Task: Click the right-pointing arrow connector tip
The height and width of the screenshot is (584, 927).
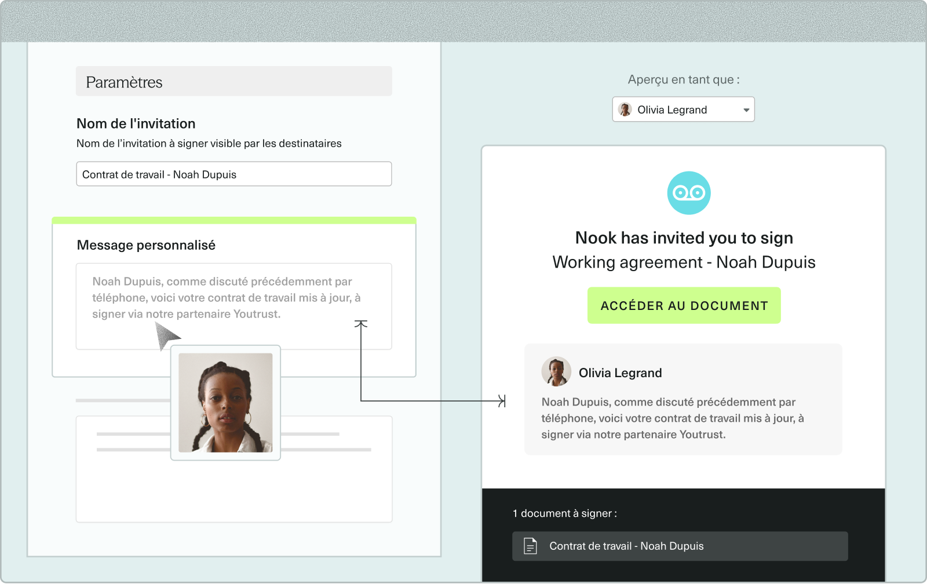Action: click(501, 400)
